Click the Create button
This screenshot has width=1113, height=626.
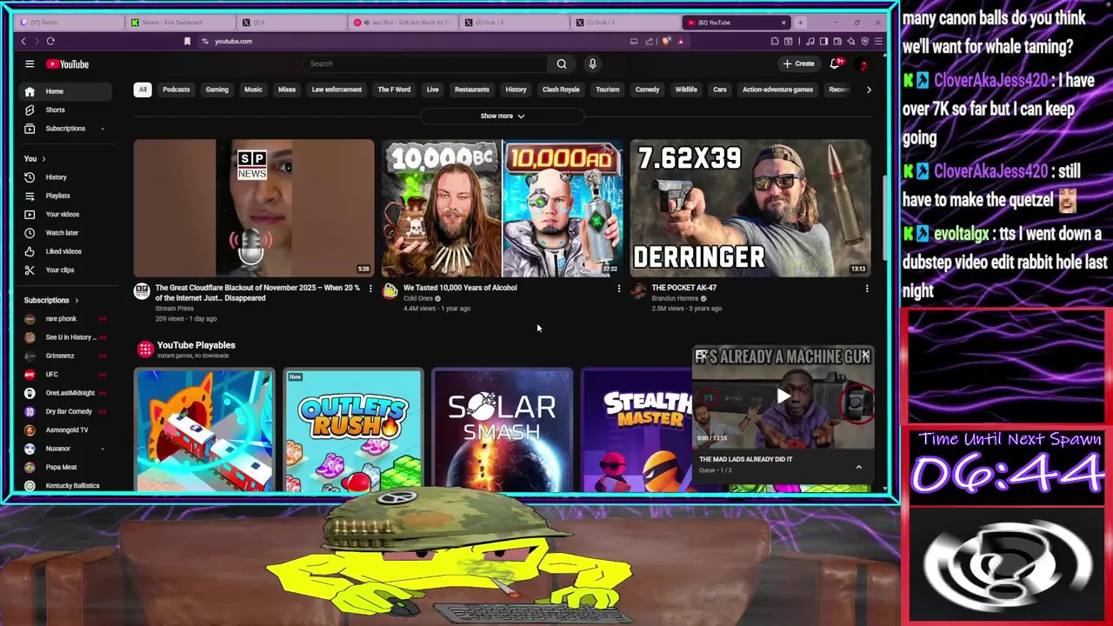(x=798, y=63)
